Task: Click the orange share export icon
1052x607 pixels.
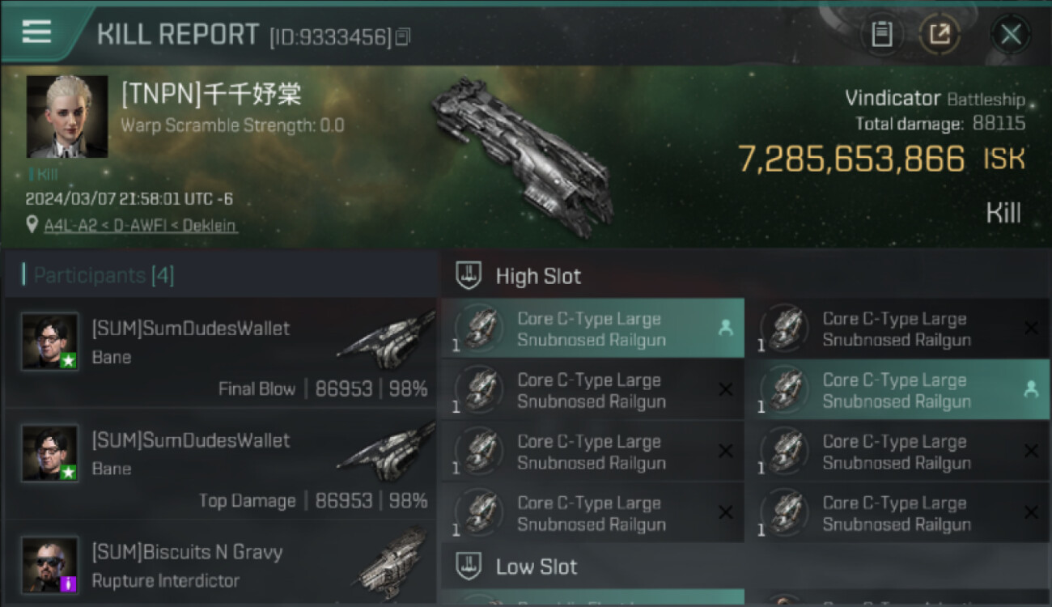Action: point(940,34)
